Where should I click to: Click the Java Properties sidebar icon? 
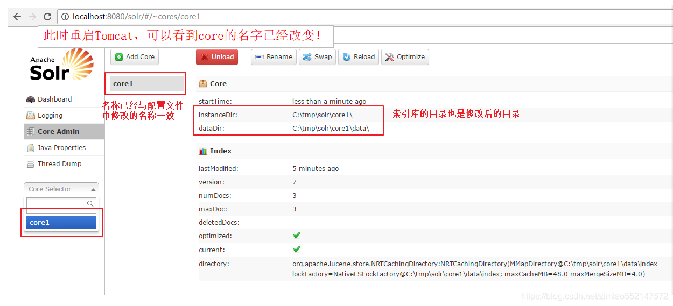click(31, 148)
